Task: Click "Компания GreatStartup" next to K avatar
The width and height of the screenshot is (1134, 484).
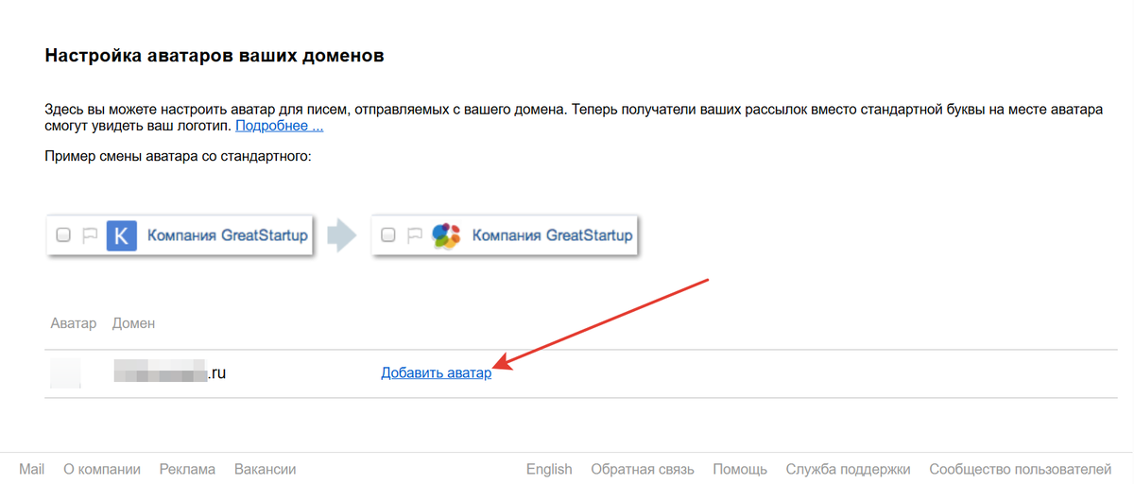Action: 227,235
